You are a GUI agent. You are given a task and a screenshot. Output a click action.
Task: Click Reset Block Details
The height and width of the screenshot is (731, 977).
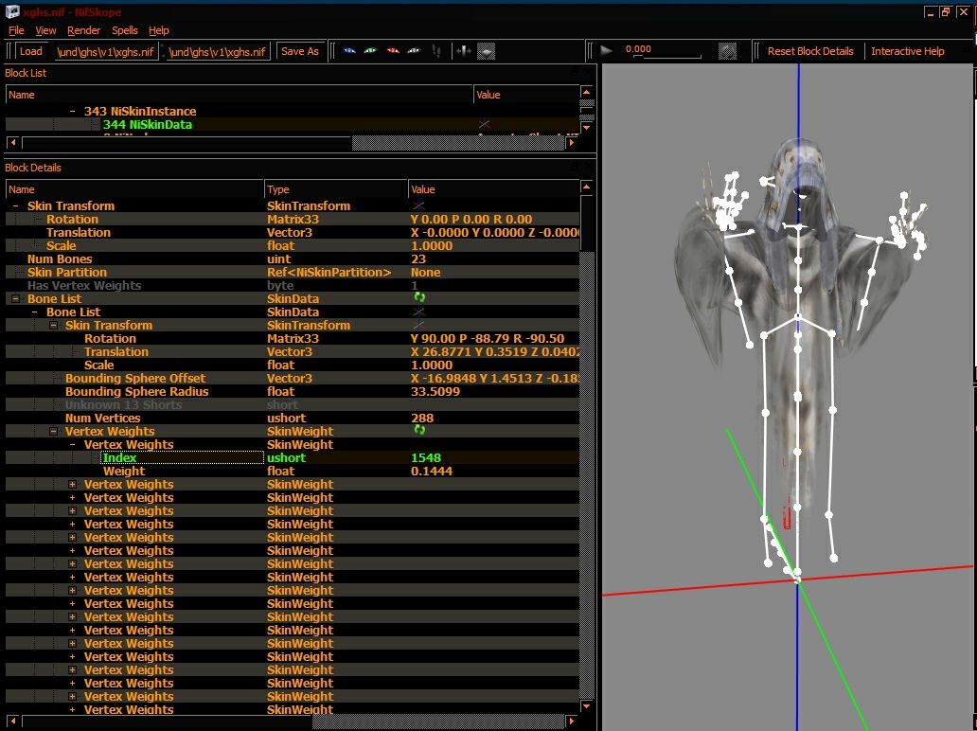810,51
